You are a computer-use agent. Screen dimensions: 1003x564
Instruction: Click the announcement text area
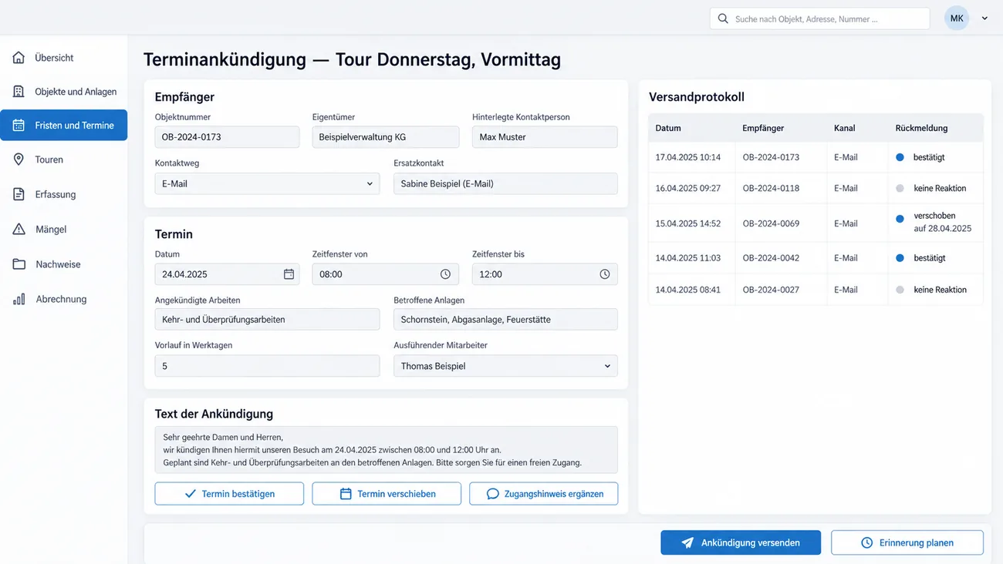tap(387, 450)
